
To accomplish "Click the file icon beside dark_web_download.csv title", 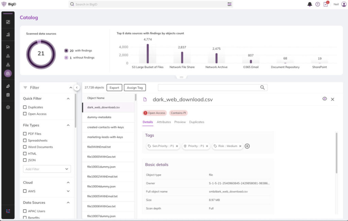I will pyautogui.click(x=145, y=99).
